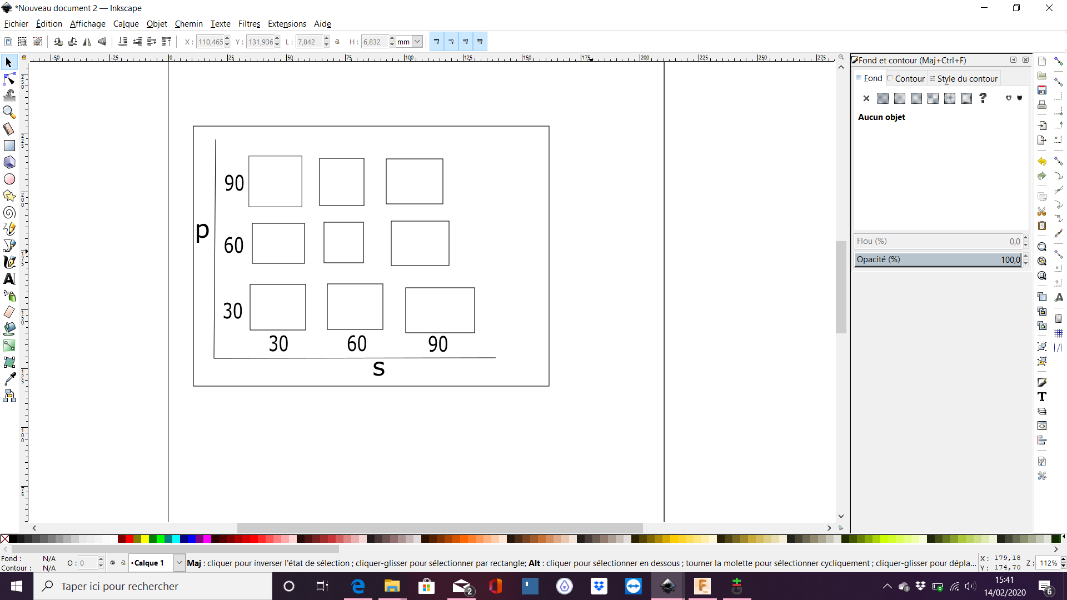1067x600 pixels.
Task: Click the no paint X button
Action: 866,98
